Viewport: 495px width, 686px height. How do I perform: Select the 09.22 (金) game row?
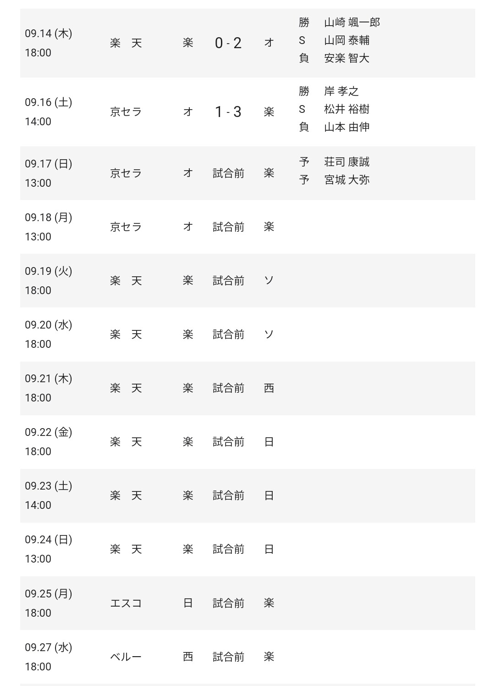pos(247,442)
